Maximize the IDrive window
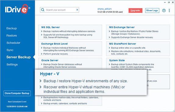Viewport: 175px width, 112px height. click(169, 2)
